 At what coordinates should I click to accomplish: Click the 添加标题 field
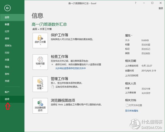coord(146,45)
